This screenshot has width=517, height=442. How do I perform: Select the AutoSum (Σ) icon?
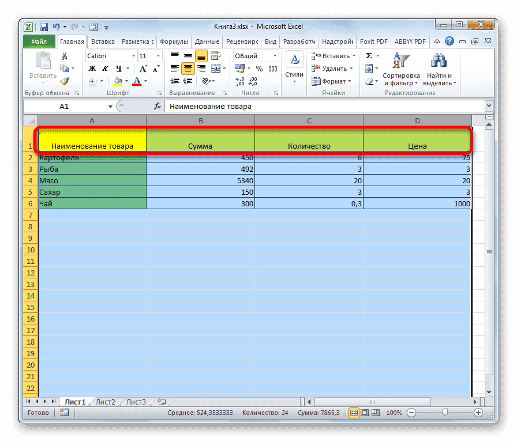click(368, 56)
